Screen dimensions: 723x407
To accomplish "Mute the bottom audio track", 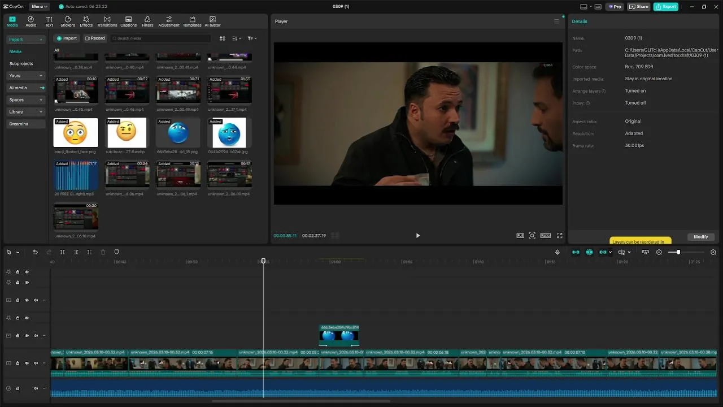I will [x=36, y=388].
